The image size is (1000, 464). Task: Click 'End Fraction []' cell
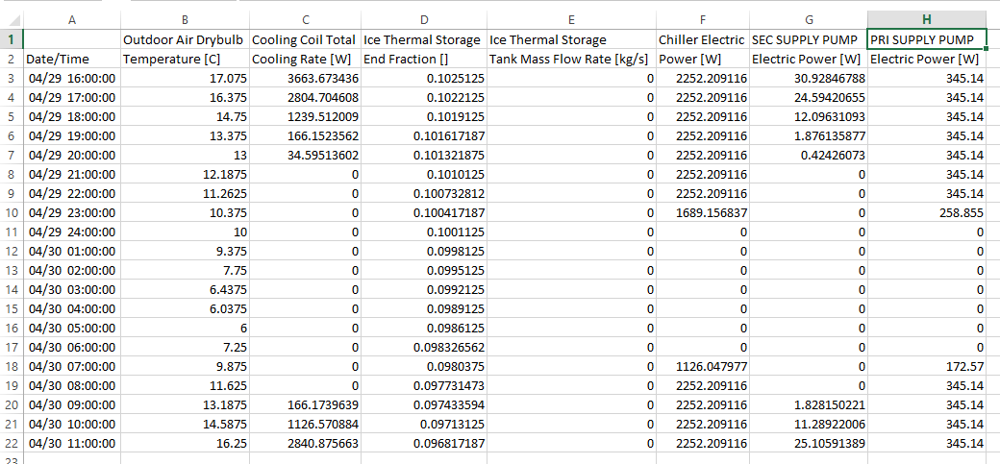coord(424,60)
